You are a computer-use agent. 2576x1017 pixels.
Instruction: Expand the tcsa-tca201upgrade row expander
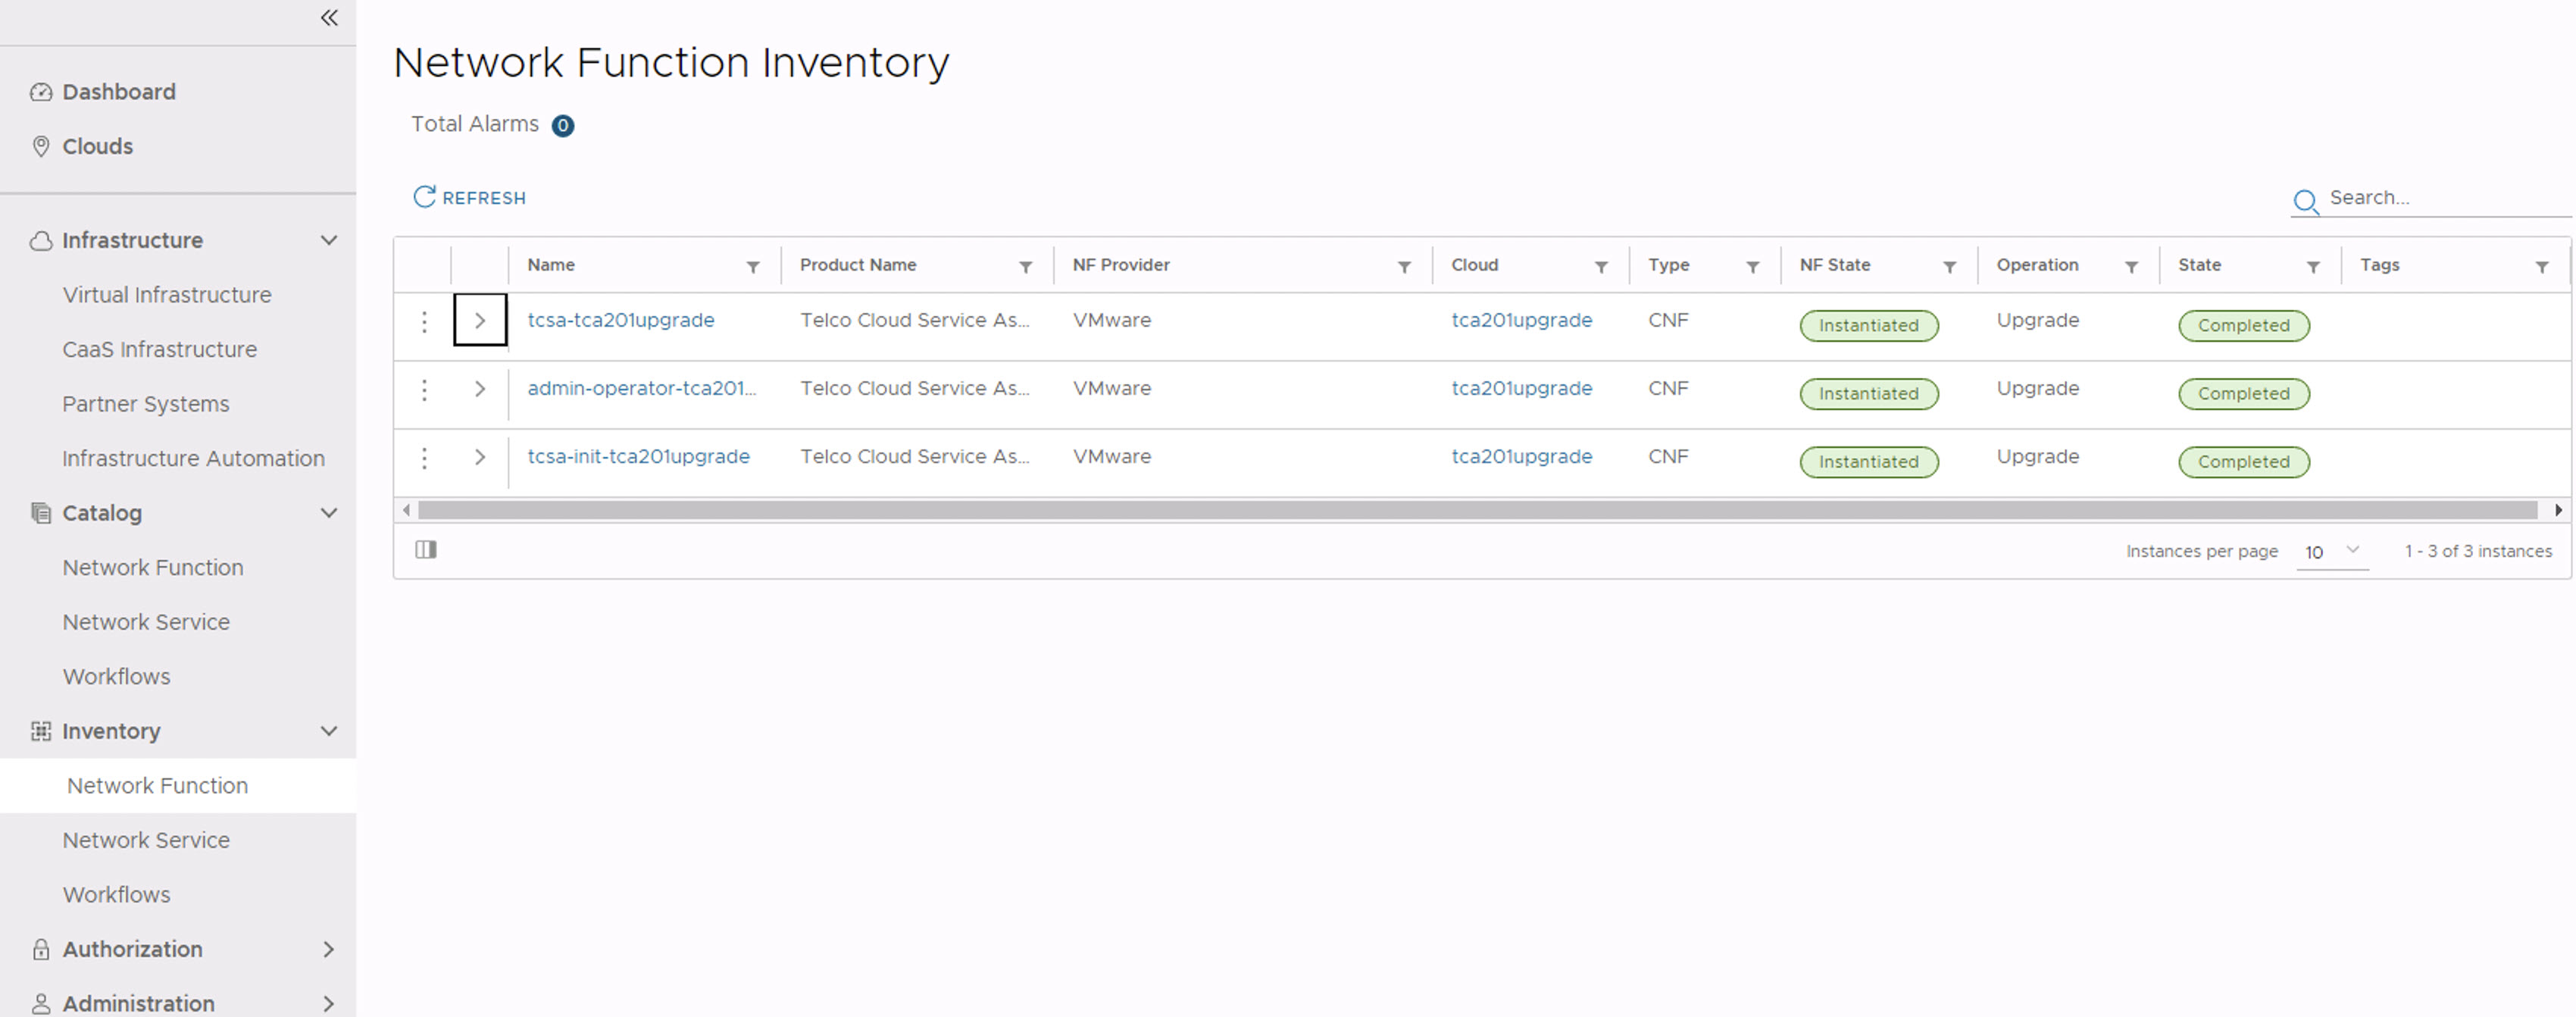coord(480,321)
